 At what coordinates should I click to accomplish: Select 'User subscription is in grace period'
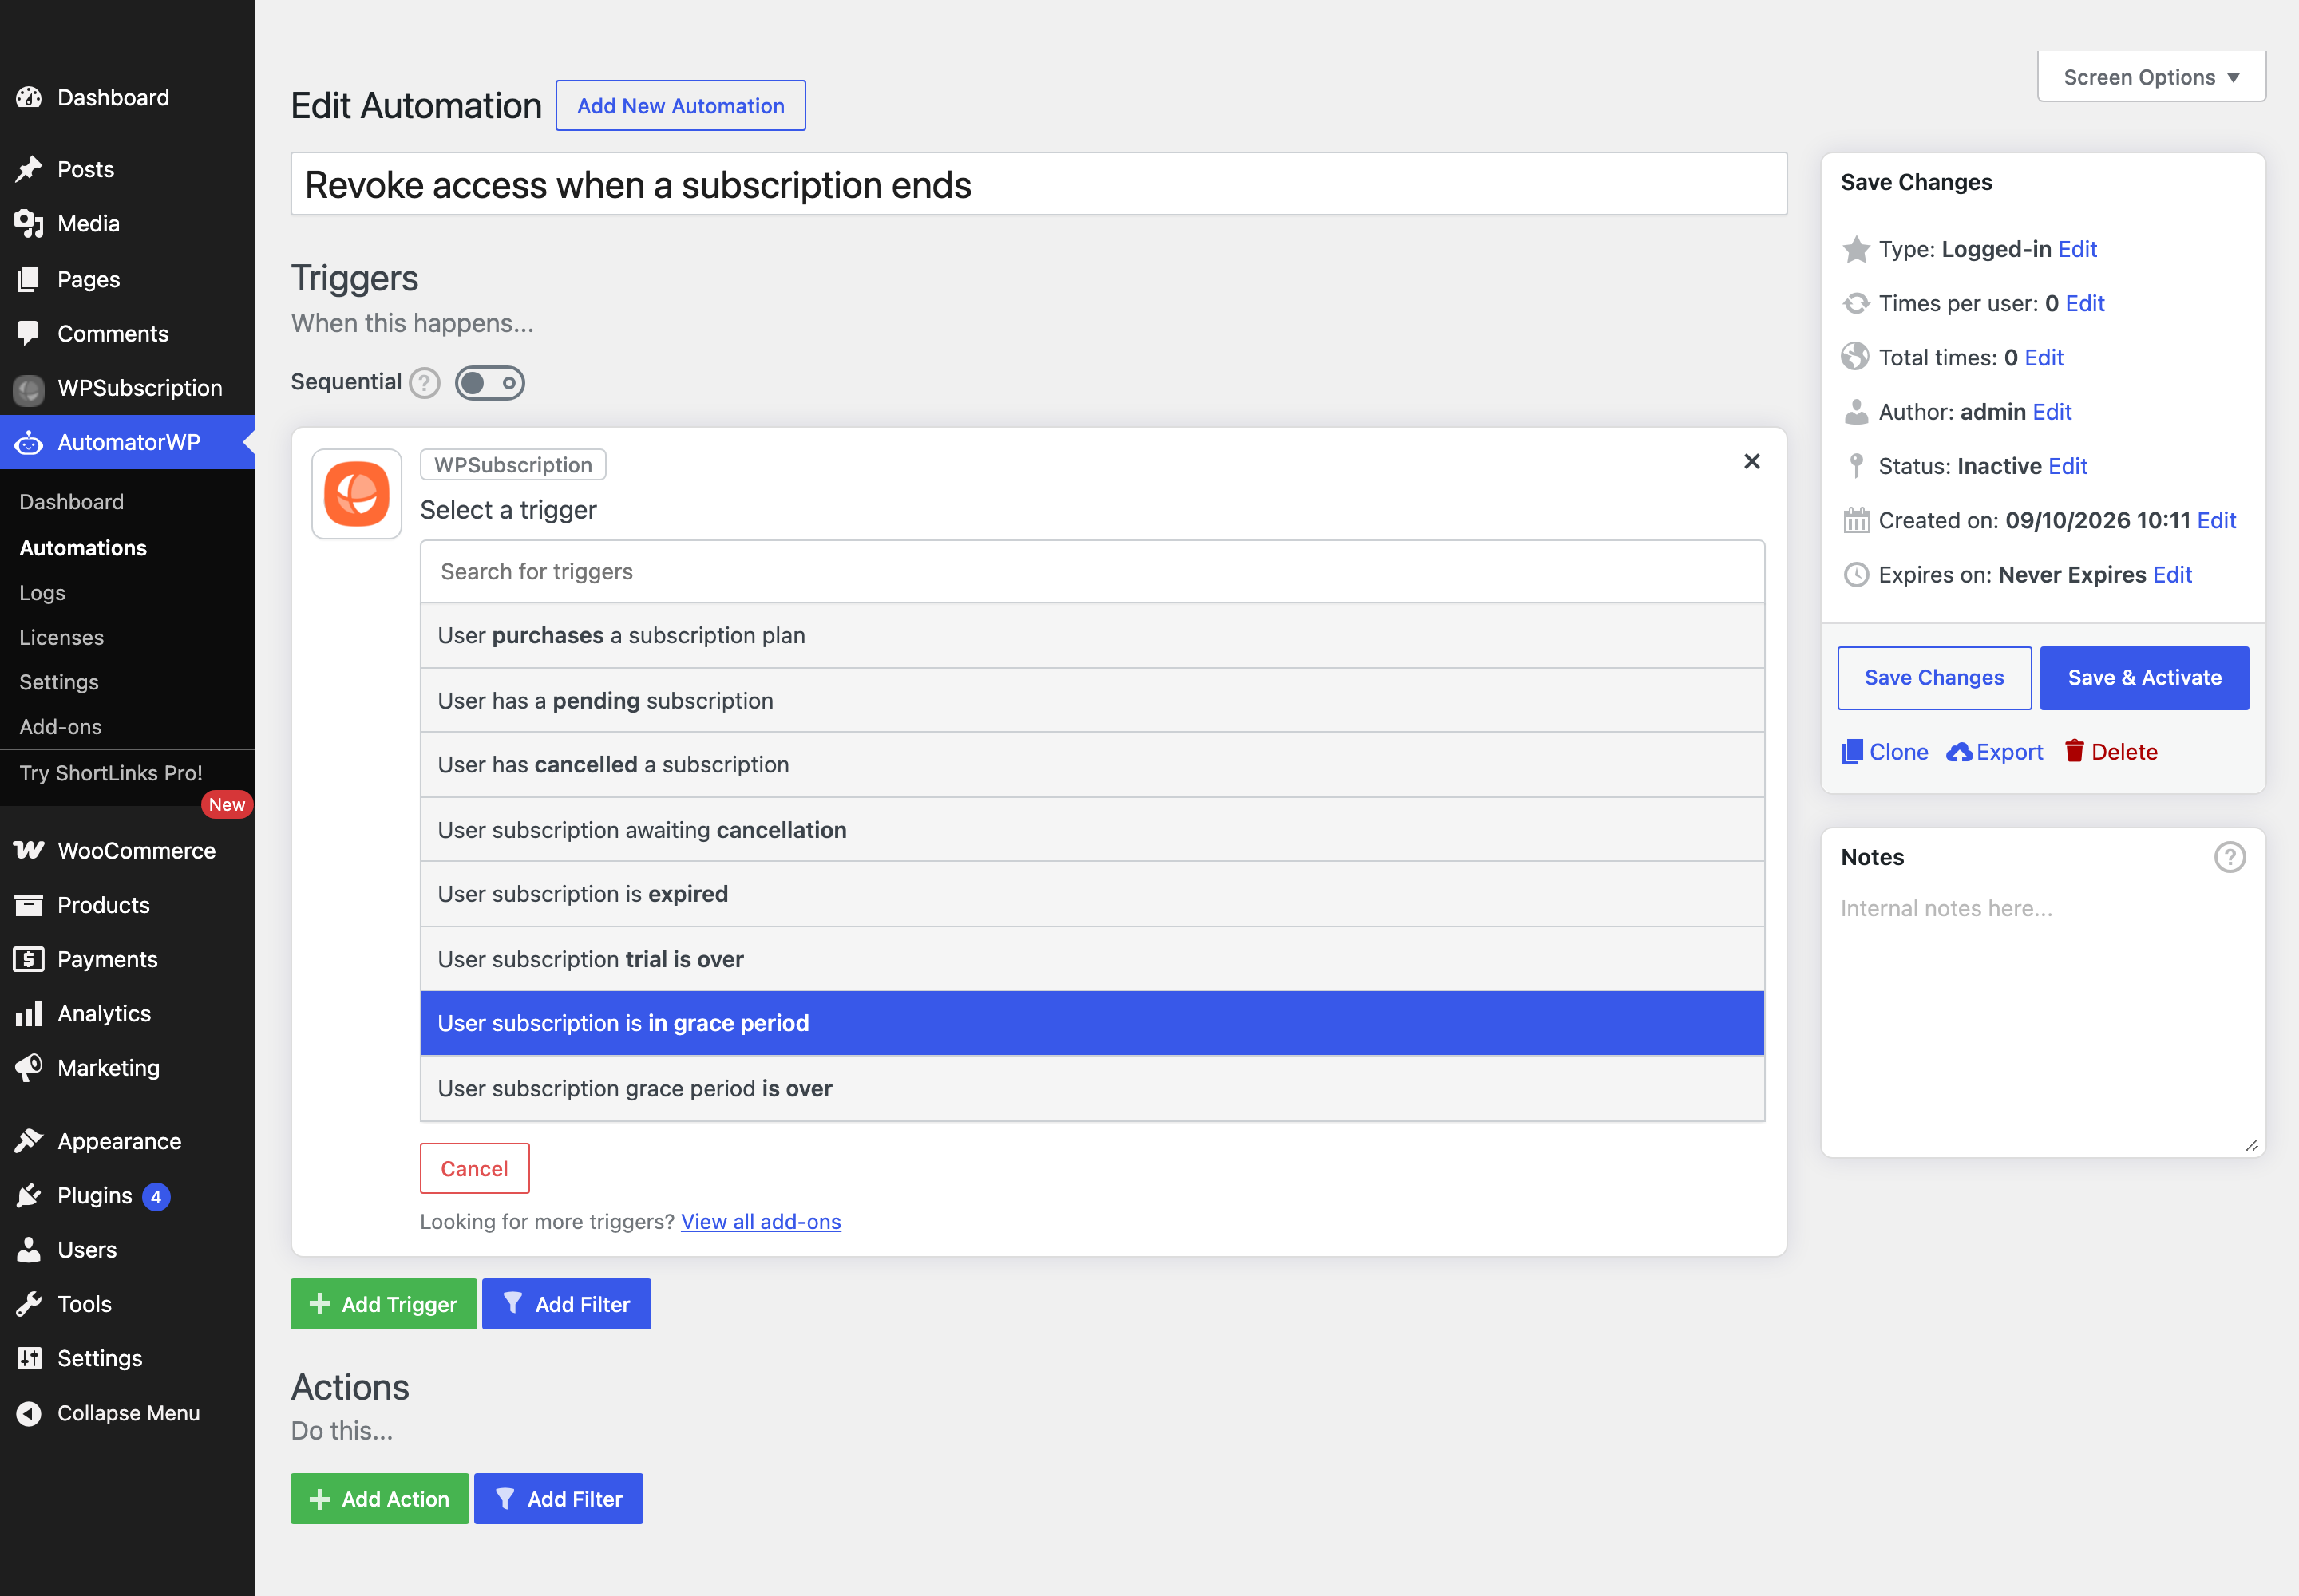pos(1093,1023)
